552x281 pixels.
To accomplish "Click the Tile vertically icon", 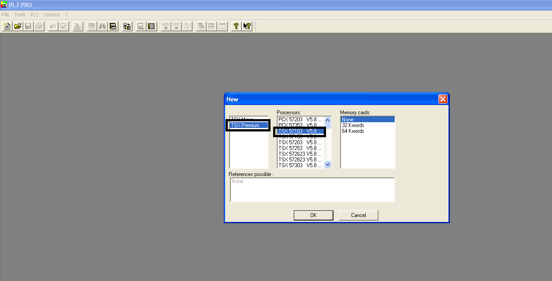I will 222,26.
